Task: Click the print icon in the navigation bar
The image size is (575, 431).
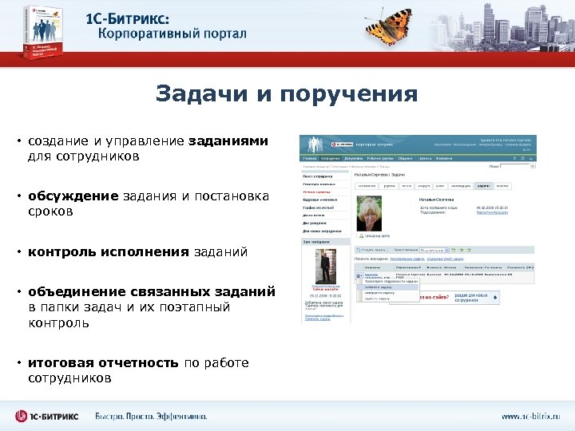Action: point(522,158)
